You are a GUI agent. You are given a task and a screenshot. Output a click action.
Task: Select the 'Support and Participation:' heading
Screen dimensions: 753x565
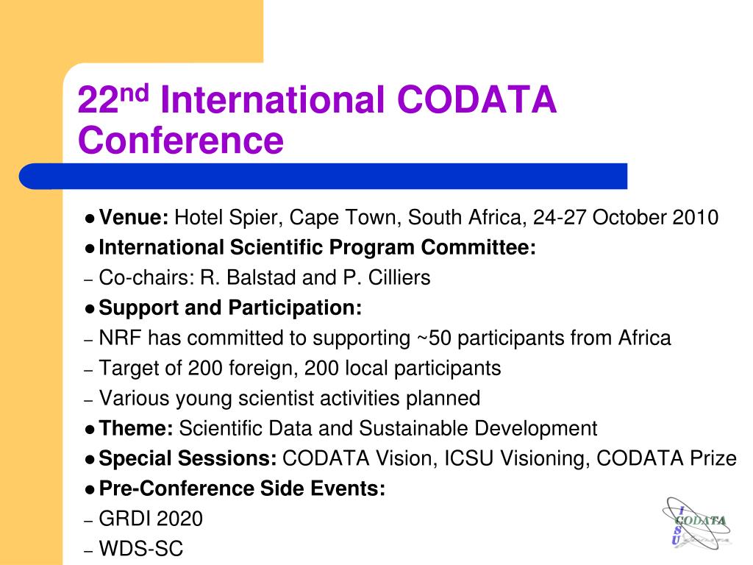tap(230, 308)
